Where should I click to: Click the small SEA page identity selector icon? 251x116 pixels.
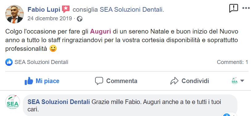[235, 81]
